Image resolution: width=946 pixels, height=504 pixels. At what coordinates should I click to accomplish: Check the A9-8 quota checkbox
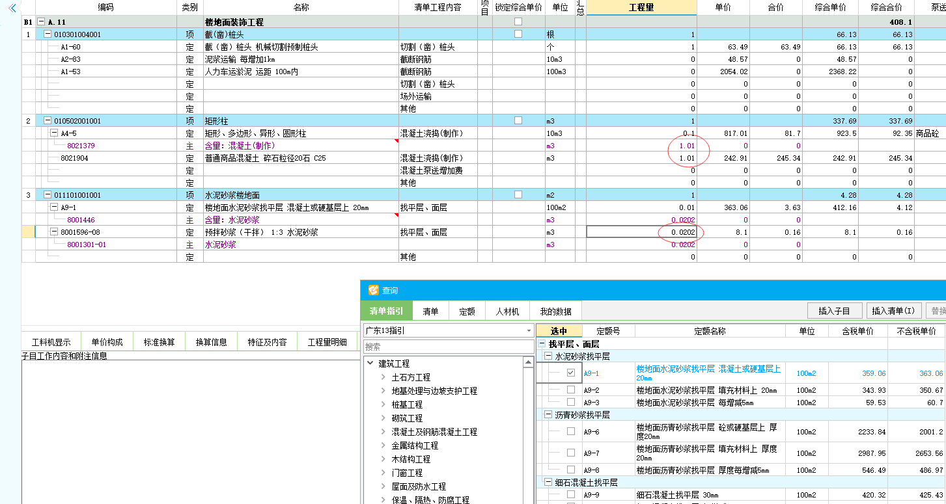571,470
